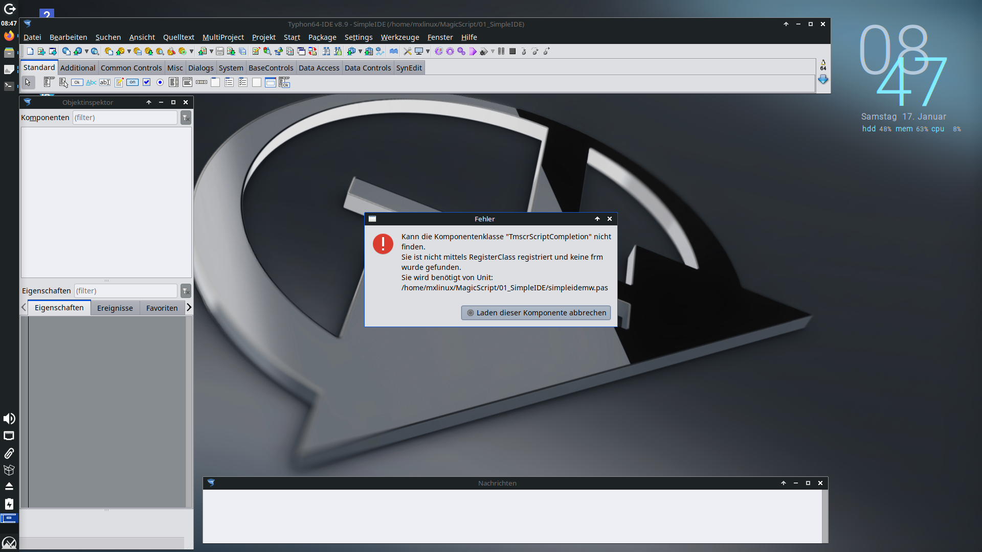Select the TButton component in palette
The height and width of the screenshot is (552, 982).
(77, 82)
